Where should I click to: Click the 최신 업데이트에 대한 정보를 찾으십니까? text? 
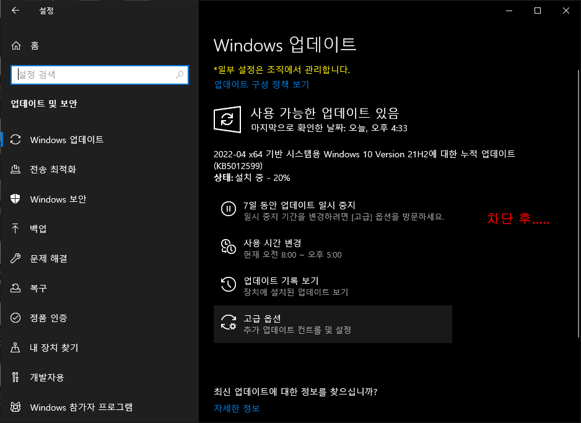(x=295, y=391)
